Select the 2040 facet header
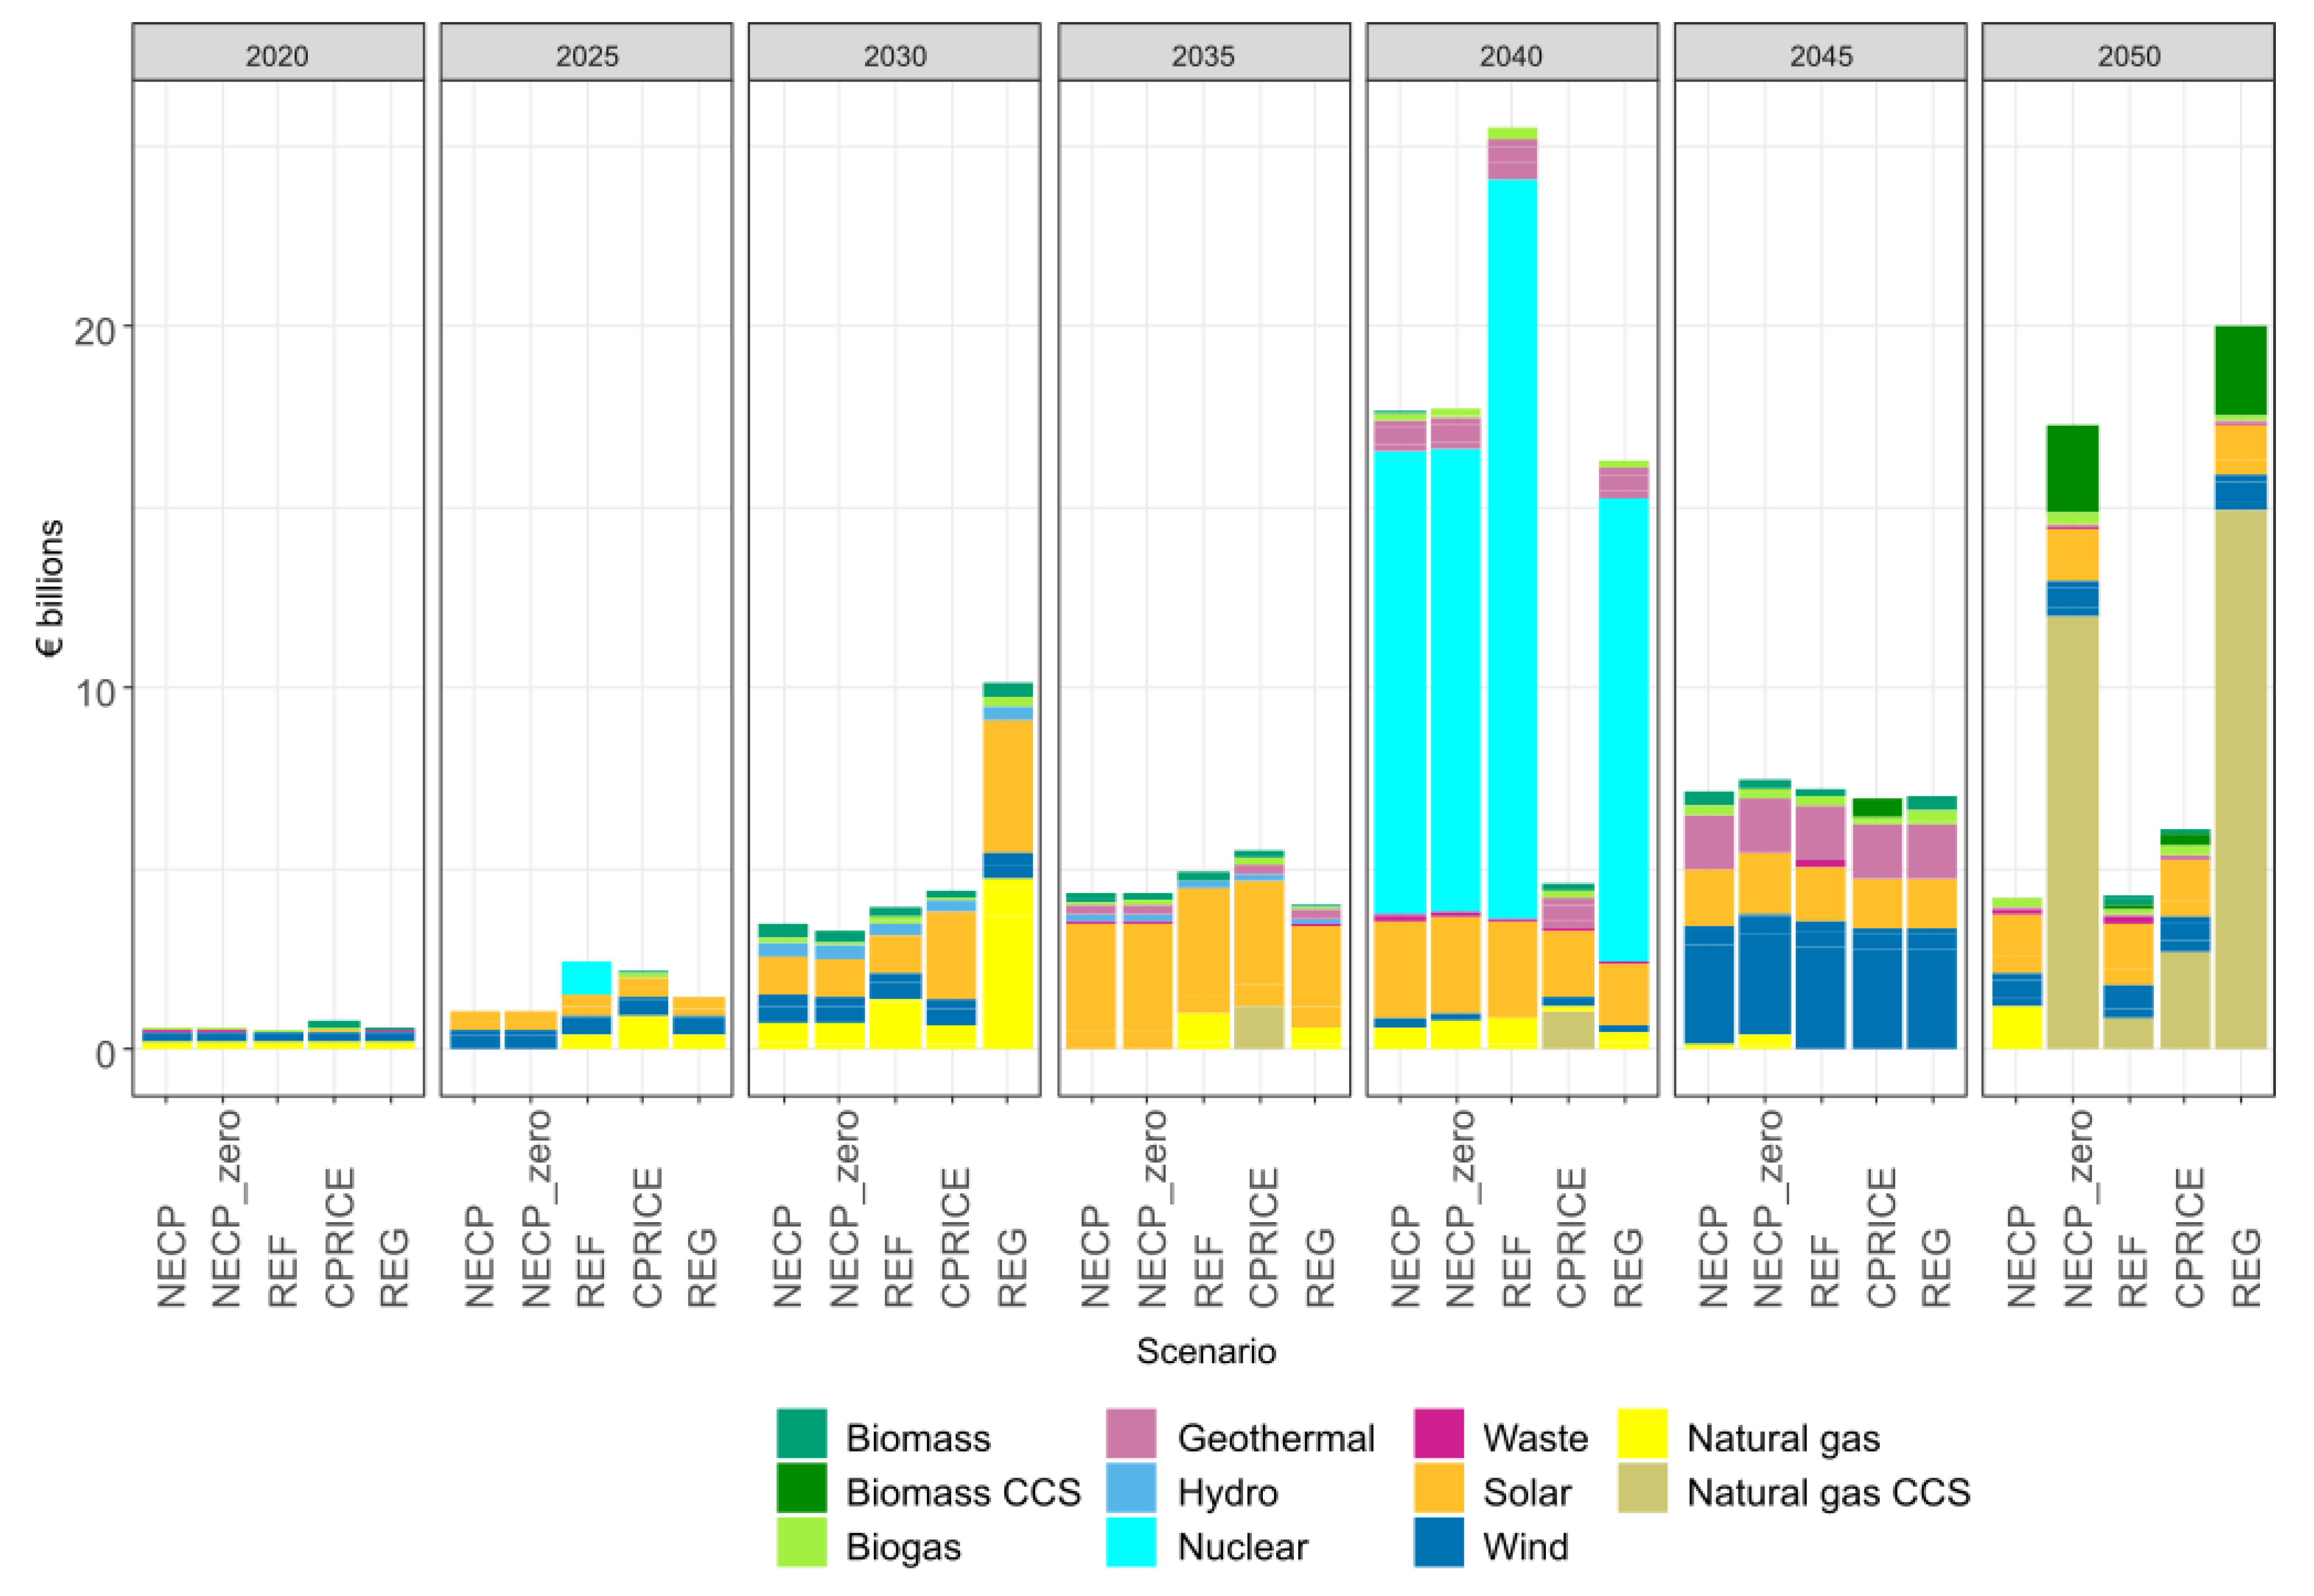2314x1596 pixels. [1512, 53]
